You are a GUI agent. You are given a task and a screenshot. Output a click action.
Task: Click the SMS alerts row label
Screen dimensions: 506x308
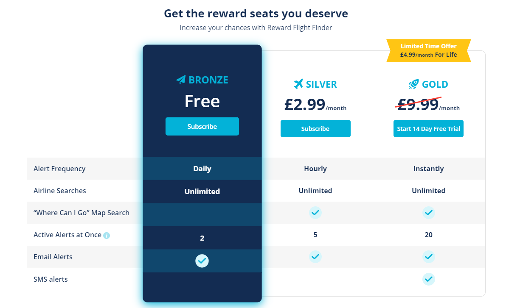pyautogui.click(x=51, y=279)
